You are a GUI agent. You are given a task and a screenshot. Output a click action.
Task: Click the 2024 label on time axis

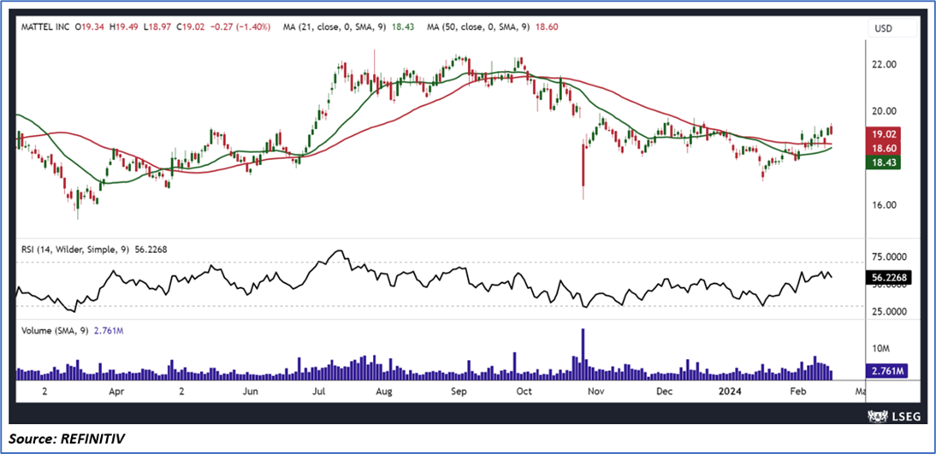point(730,392)
